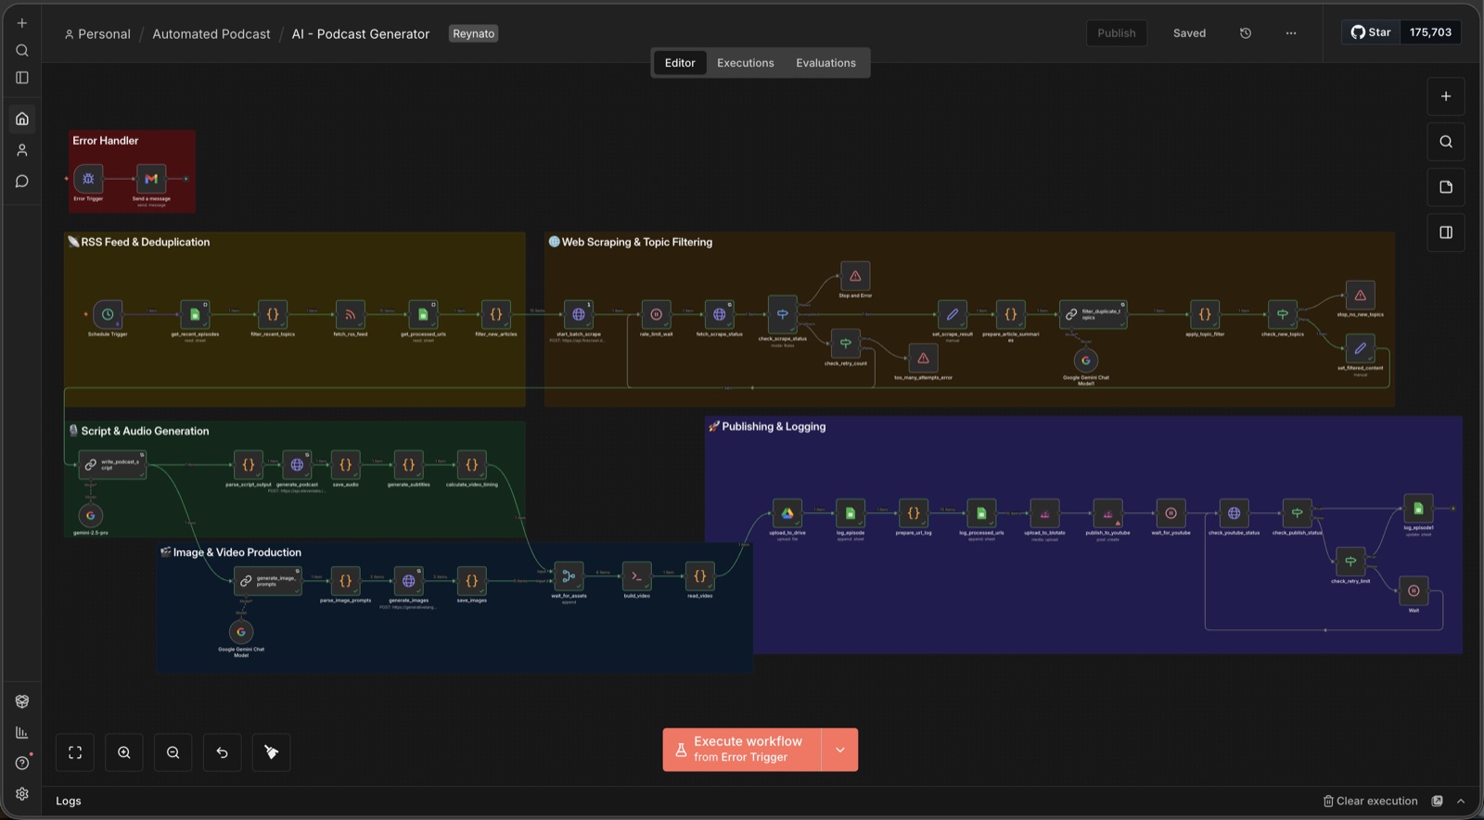This screenshot has height=820, width=1484.
Task: Click Clear execution
Action: tap(1370, 801)
